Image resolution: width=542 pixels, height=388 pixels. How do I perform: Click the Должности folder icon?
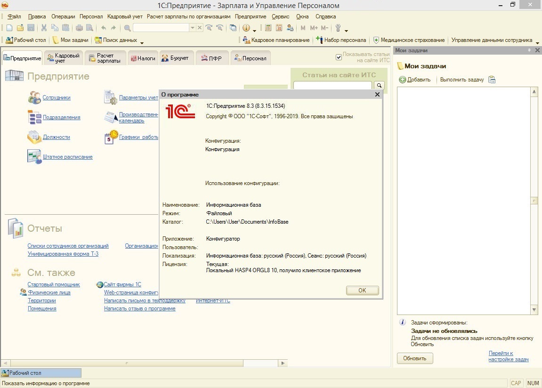[x=34, y=137]
